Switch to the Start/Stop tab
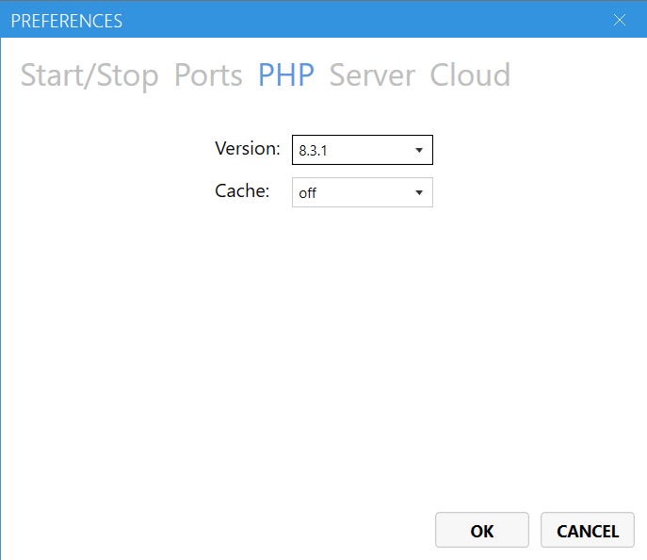This screenshot has width=647, height=560. point(89,75)
